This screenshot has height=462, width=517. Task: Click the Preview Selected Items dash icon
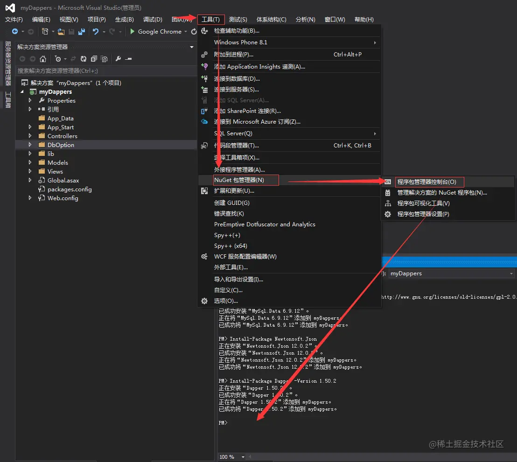(x=129, y=59)
